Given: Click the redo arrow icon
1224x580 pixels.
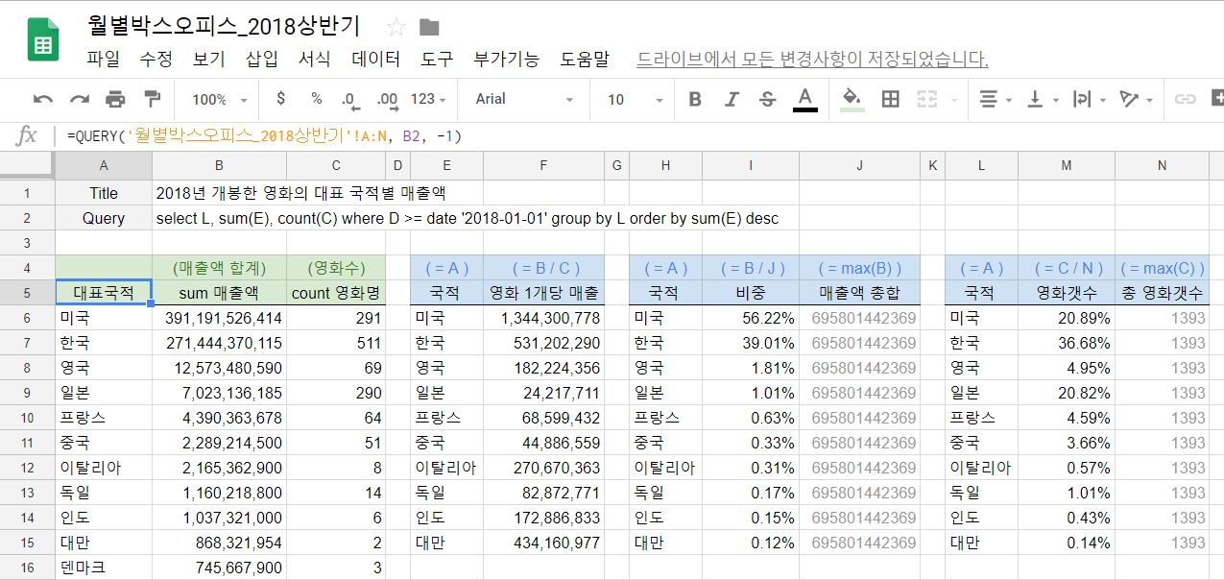Looking at the screenshot, I should point(80,99).
